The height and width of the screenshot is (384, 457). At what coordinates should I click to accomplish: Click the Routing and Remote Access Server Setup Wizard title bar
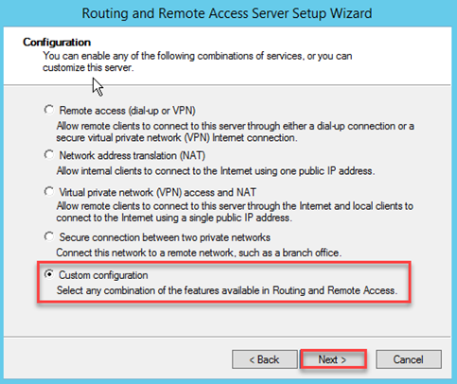tap(227, 13)
